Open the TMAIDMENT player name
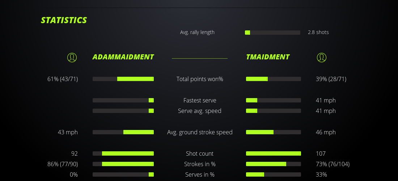Screen dimensions: 398x181 tap(268, 57)
